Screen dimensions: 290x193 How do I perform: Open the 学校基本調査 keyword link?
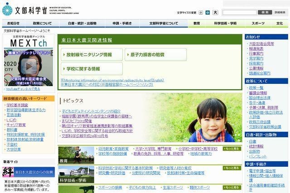click(17, 105)
